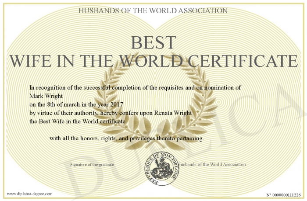Viewport: 307px width, 201px height.
Task: Click the name 'Mark Wright'
Action: [x=46, y=96]
